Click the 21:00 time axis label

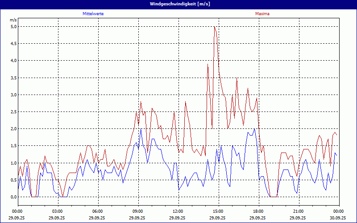(299, 211)
